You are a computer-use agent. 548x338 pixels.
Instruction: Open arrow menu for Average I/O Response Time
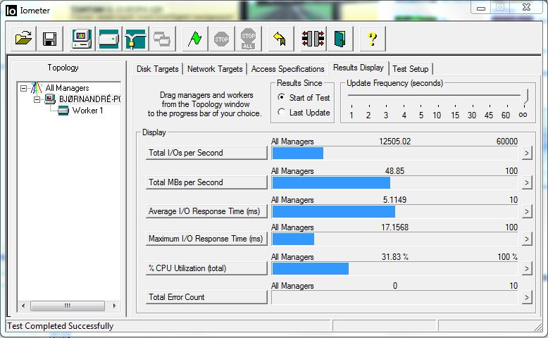pyautogui.click(x=527, y=211)
